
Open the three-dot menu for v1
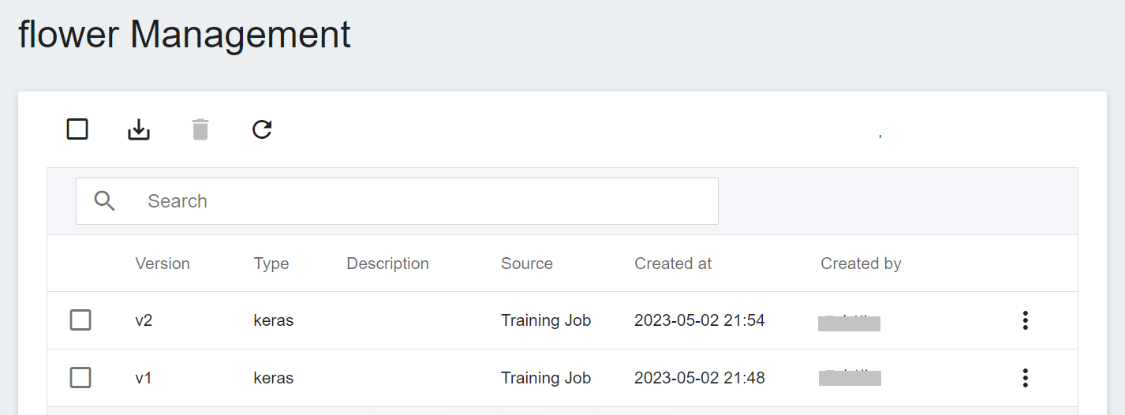(x=1025, y=378)
